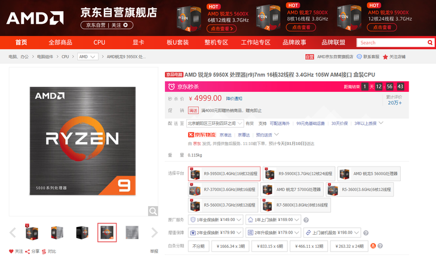
Task: Click the help icon next to 原厂服务 options
Action: [x=306, y=220]
